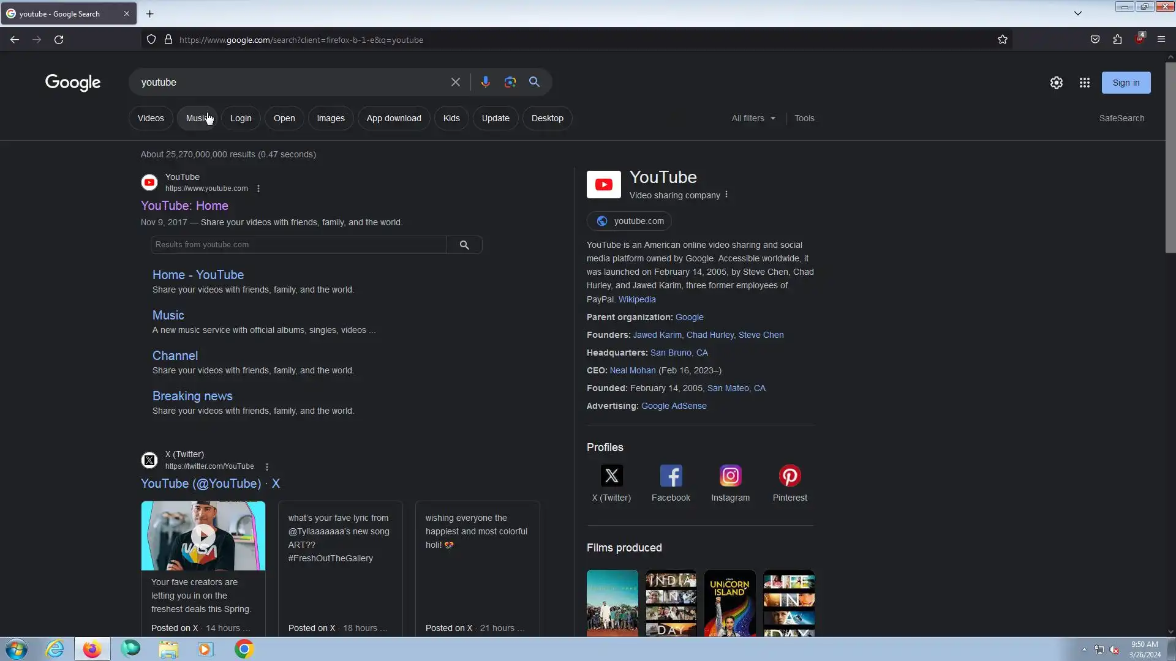
Task: Open Pinterest profile icon
Action: (x=790, y=476)
